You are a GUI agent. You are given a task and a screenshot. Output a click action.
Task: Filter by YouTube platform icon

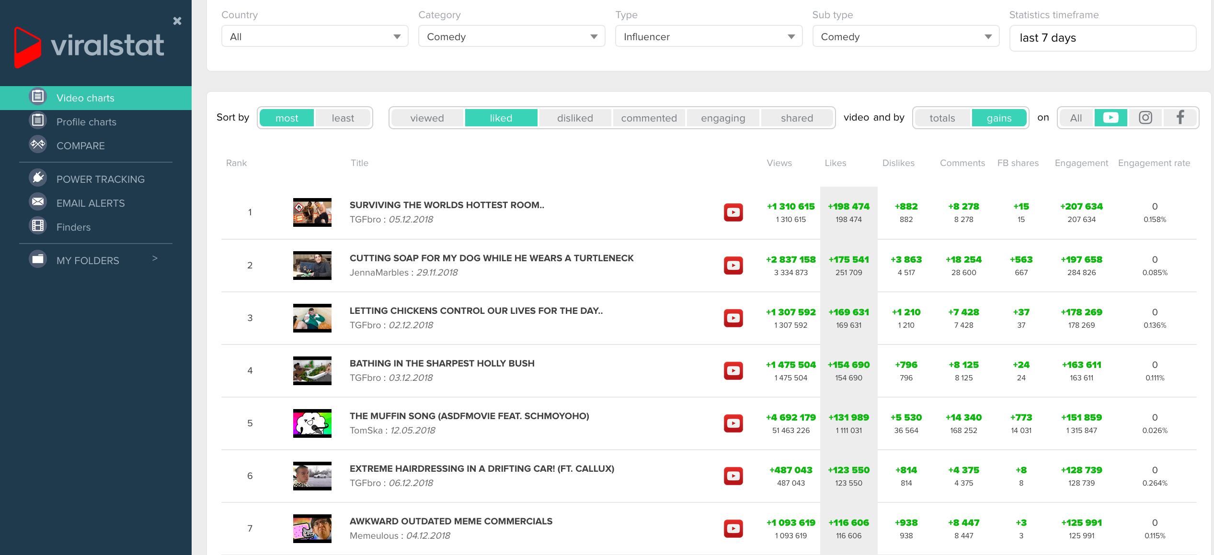click(x=1111, y=118)
